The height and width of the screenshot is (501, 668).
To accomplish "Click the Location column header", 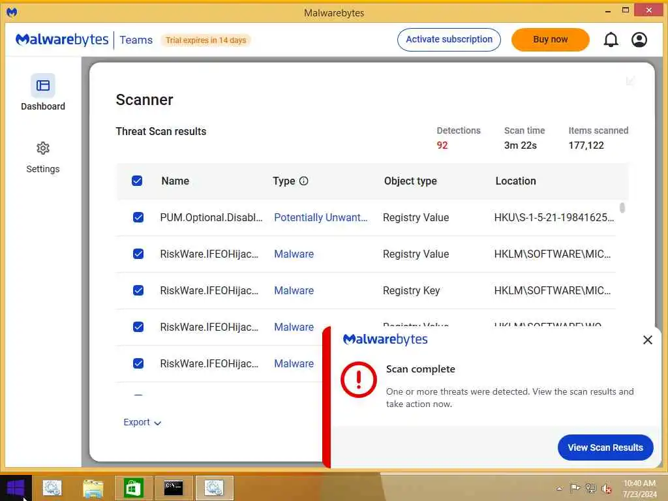I will (x=515, y=181).
